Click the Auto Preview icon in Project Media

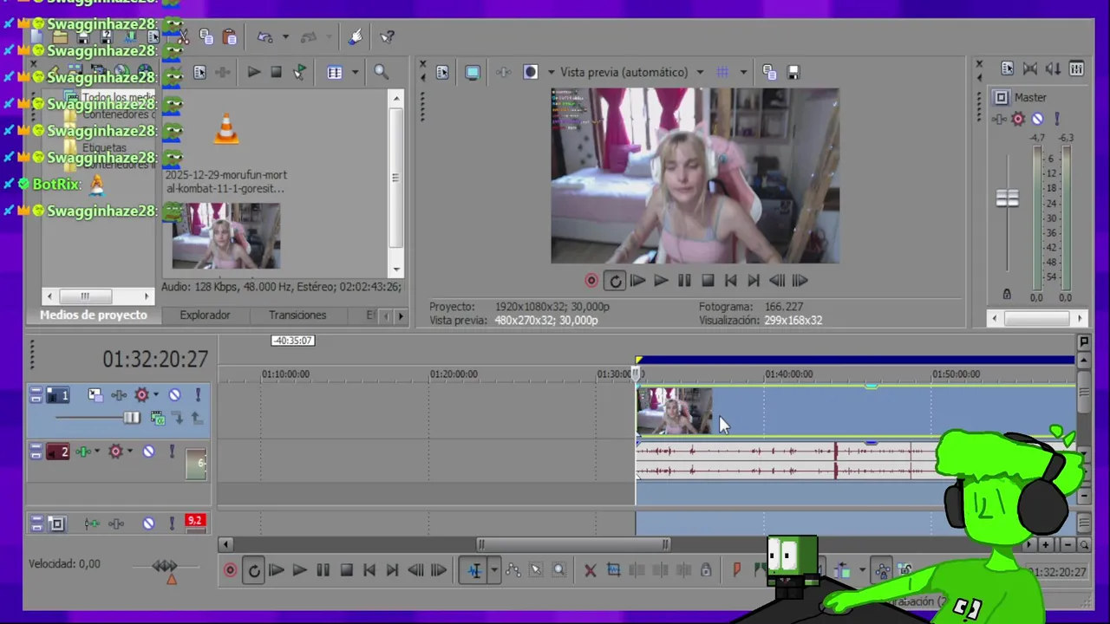(299, 73)
